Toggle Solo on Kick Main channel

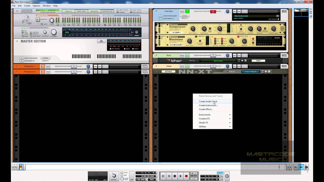pos(187,11)
